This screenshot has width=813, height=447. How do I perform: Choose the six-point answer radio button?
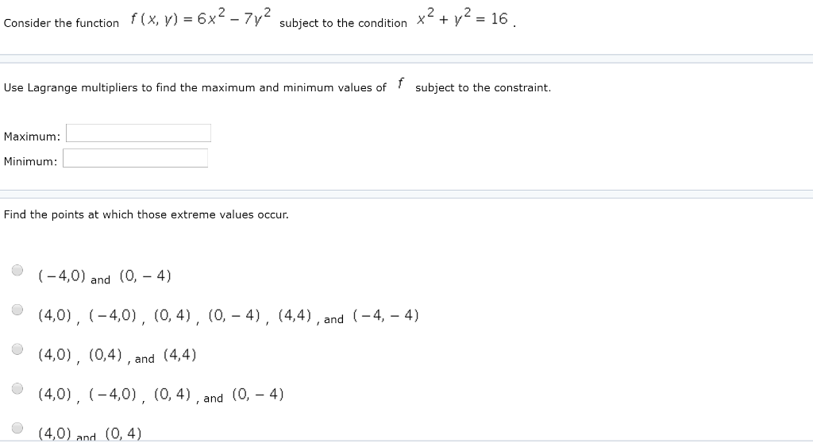click(x=17, y=310)
